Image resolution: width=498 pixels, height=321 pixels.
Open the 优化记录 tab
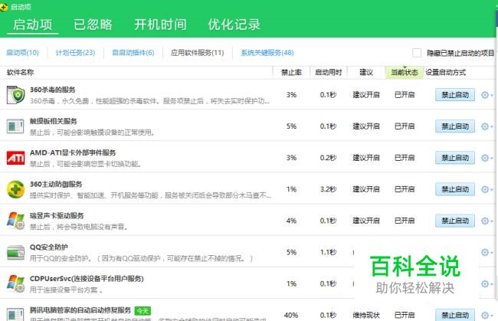pyautogui.click(x=234, y=25)
